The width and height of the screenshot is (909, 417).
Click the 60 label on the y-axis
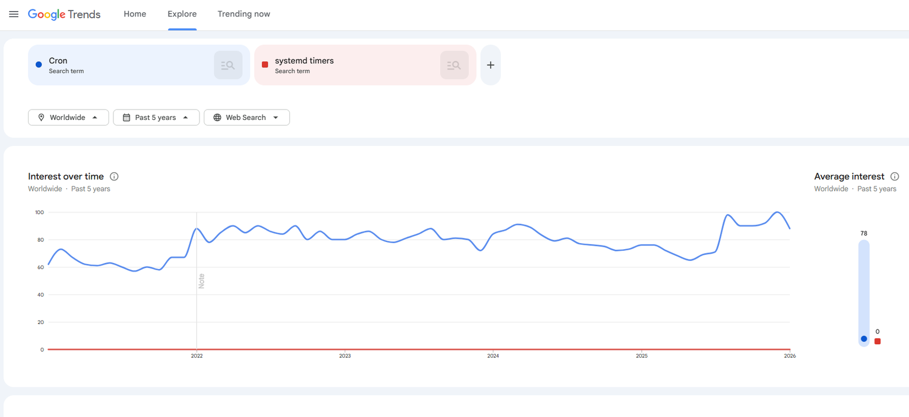pos(41,267)
